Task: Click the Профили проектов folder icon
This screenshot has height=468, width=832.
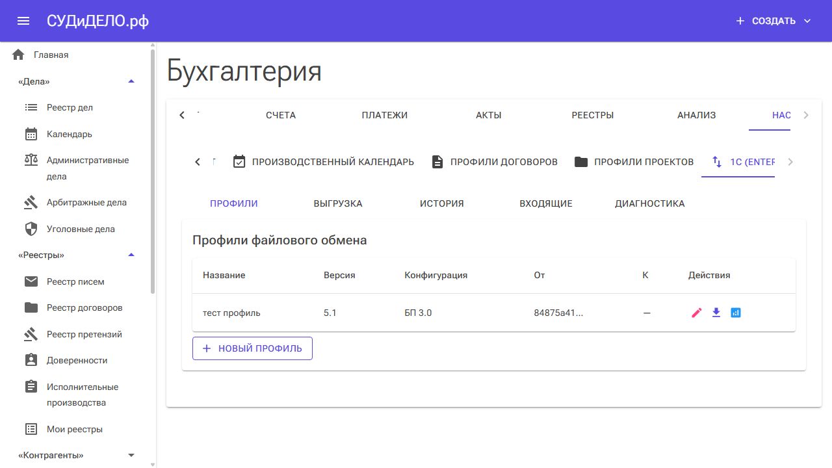Action: coord(581,161)
